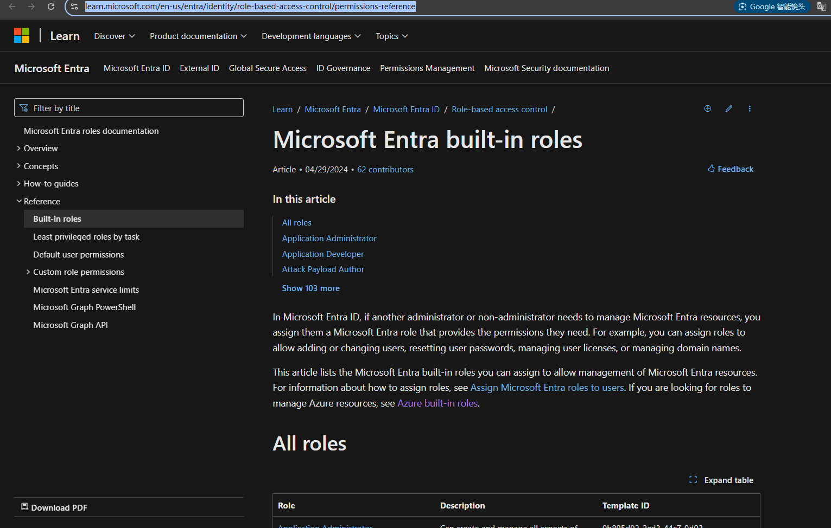Click the All roles anchor link
The height and width of the screenshot is (528, 831).
[297, 223]
